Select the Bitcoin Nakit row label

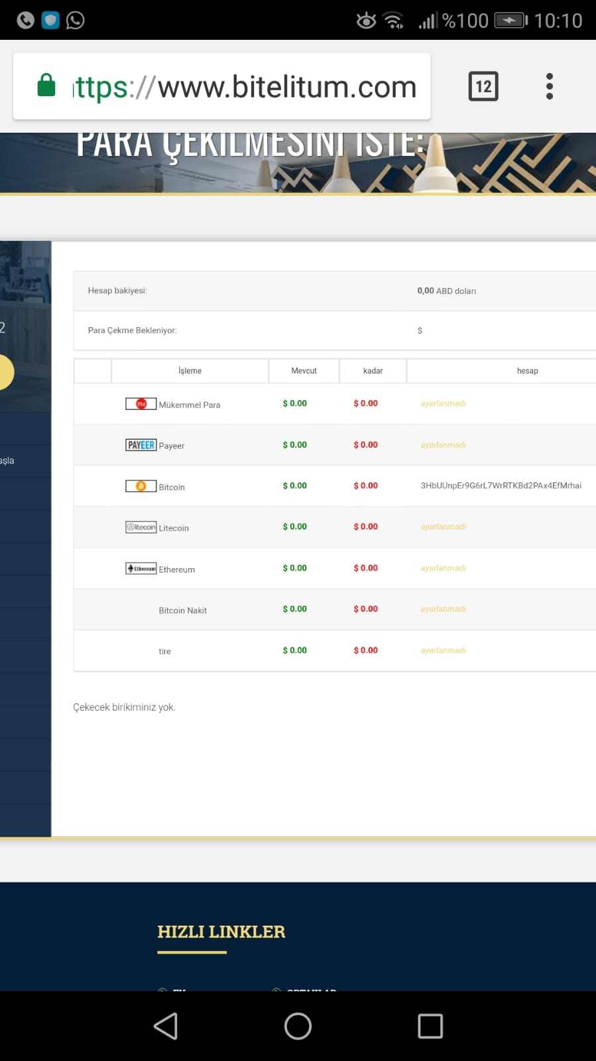click(182, 610)
